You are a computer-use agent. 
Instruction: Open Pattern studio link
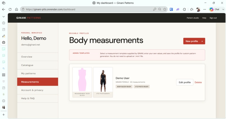pos(193,18)
